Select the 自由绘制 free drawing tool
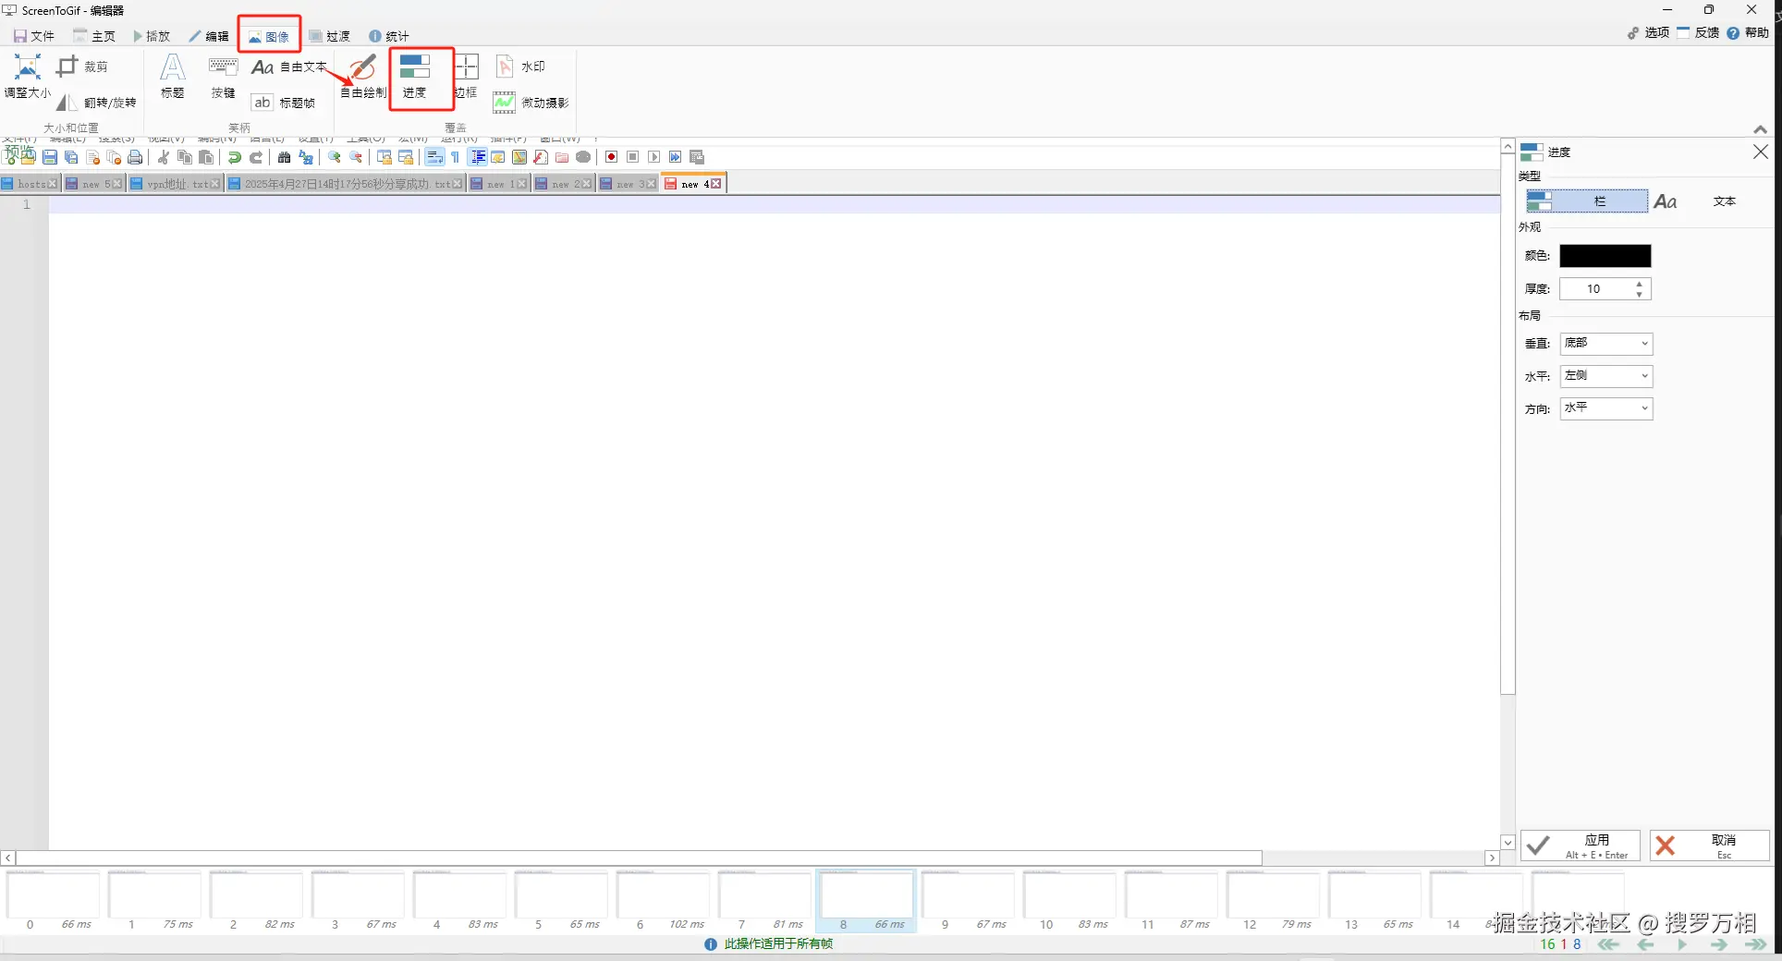1782x961 pixels. [363, 77]
